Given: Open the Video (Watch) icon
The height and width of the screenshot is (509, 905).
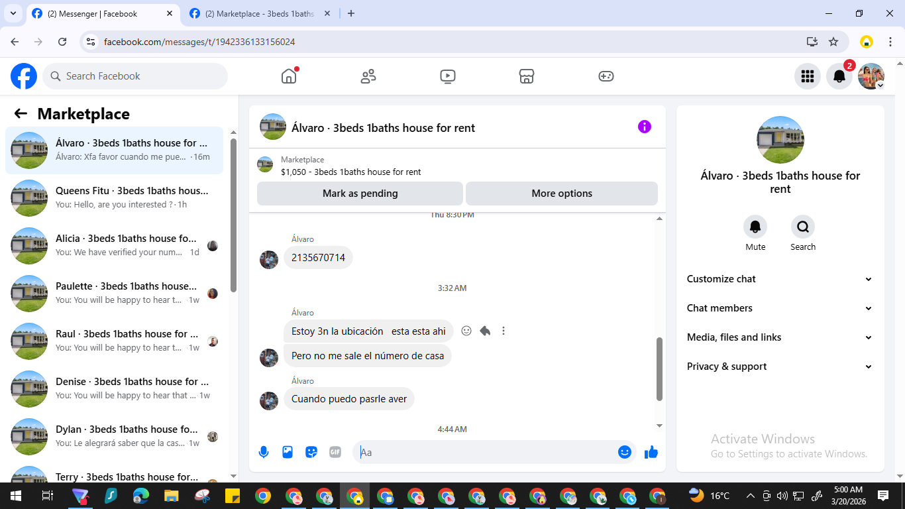Looking at the screenshot, I should 448,76.
